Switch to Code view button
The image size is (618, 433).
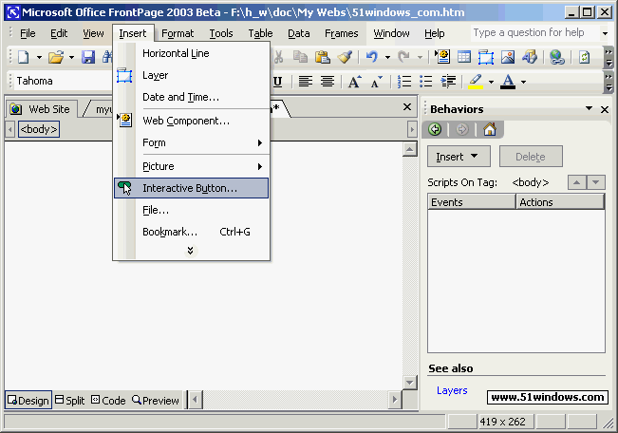(x=108, y=401)
